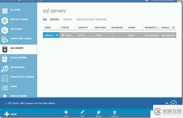Open the Service Bus Clouds icon

[x=5, y=40]
